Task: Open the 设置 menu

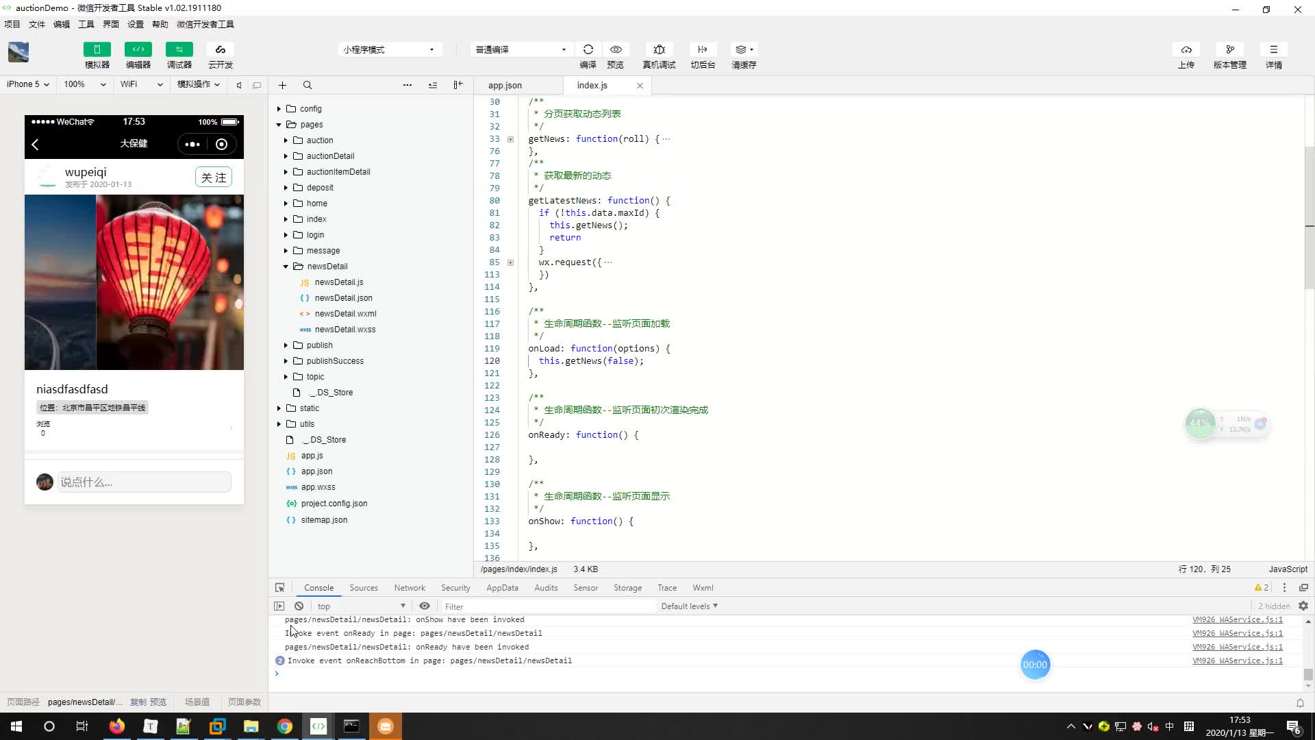Action: pyautogui.click(x=136, y=24)
